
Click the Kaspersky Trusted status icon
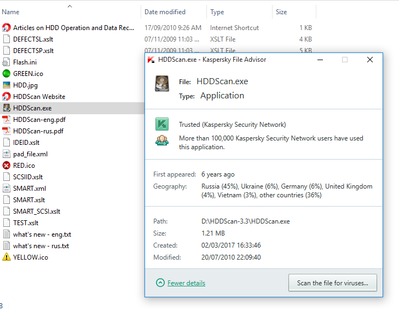(161, 125)
